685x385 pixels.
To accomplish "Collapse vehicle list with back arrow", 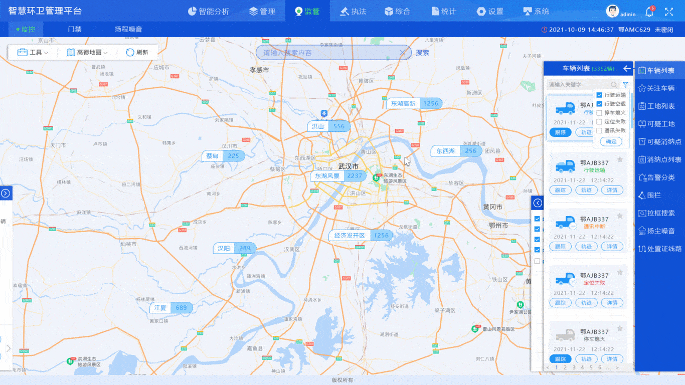I will point(627,69).
